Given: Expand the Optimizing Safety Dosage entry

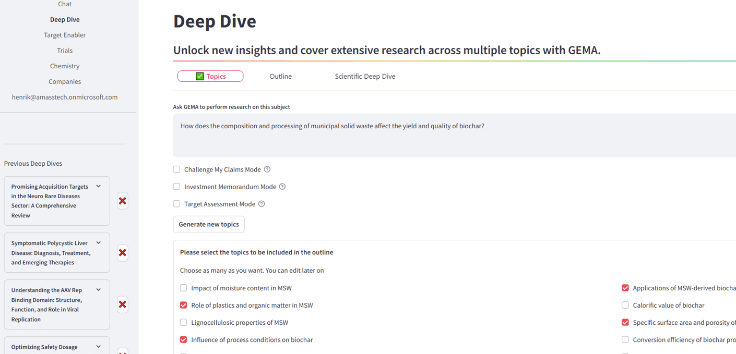Looking at the screenshot, I should (x=98, y=347).
